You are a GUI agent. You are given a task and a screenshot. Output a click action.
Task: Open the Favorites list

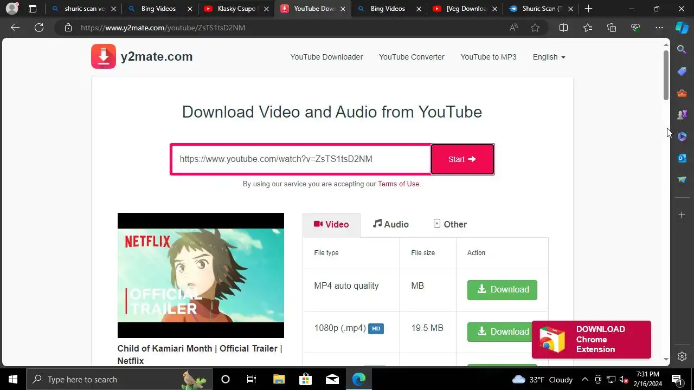588,28
